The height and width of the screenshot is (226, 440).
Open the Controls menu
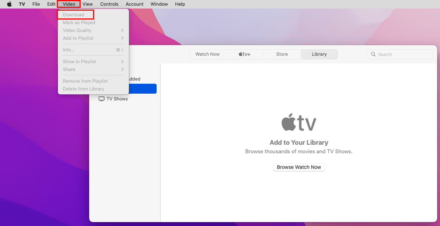click(x=109, y=4)
